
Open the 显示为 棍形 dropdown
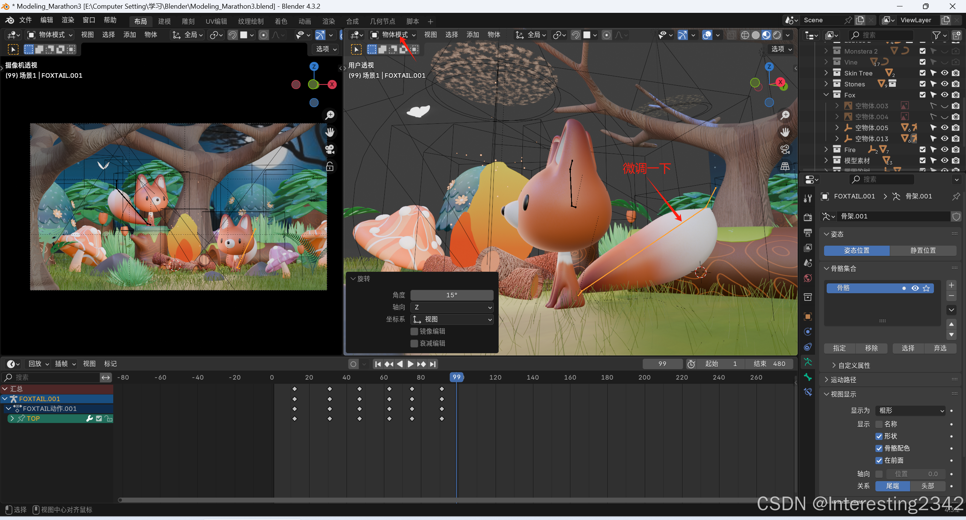(910, 411)
